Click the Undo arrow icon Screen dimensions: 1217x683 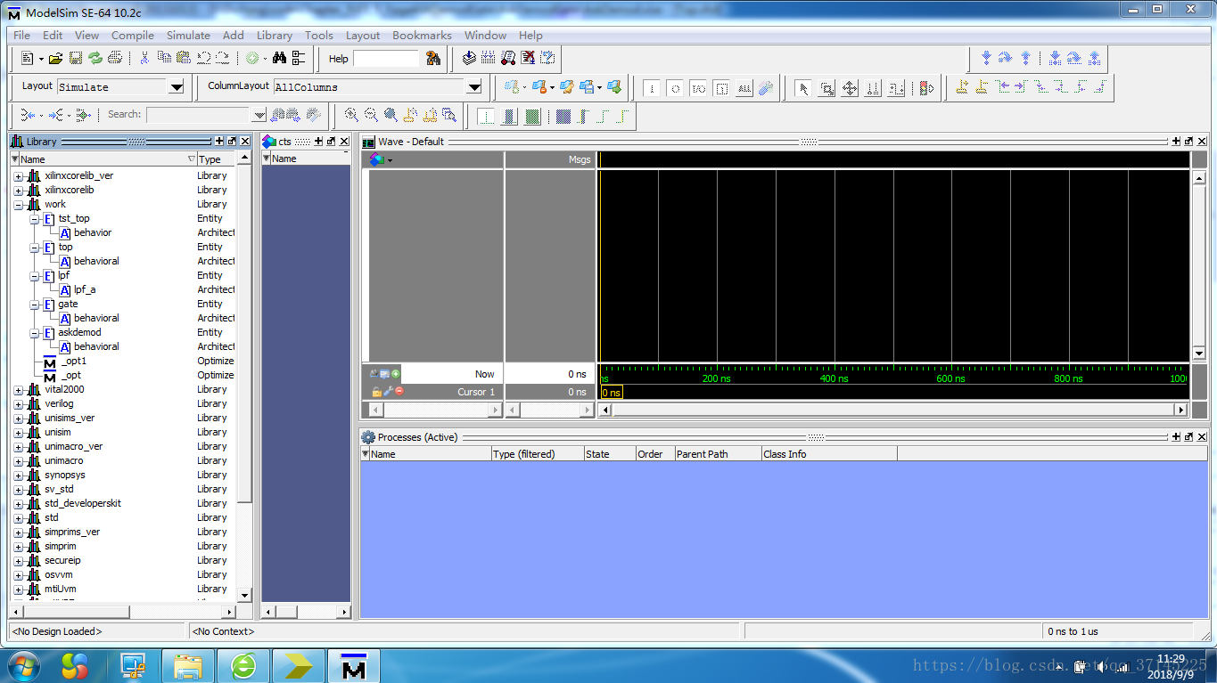click(203, 58)
